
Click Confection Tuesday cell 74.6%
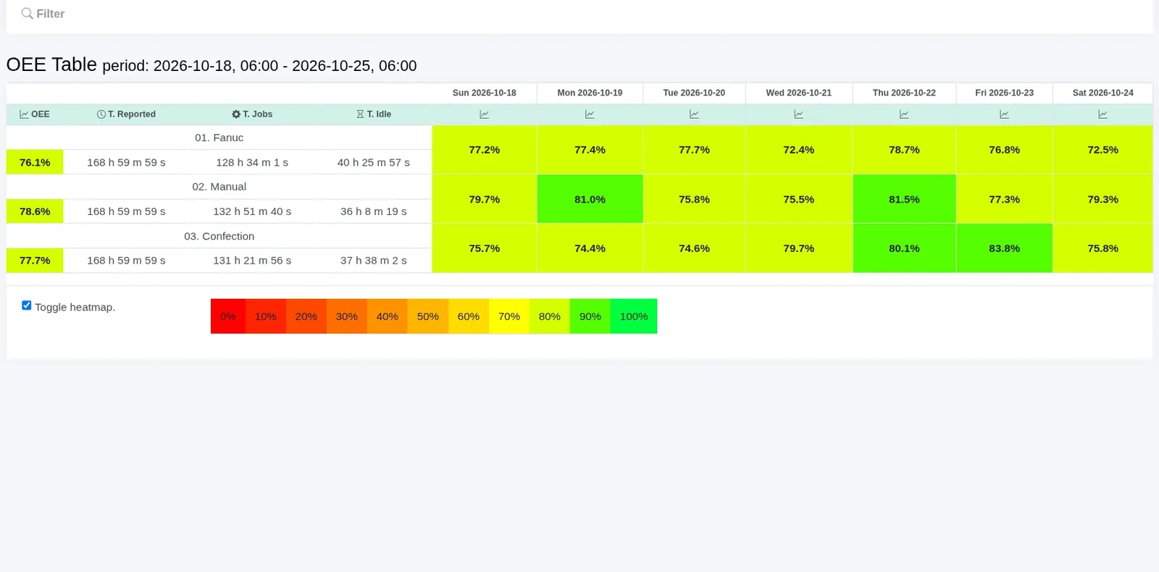click(694, 248)
